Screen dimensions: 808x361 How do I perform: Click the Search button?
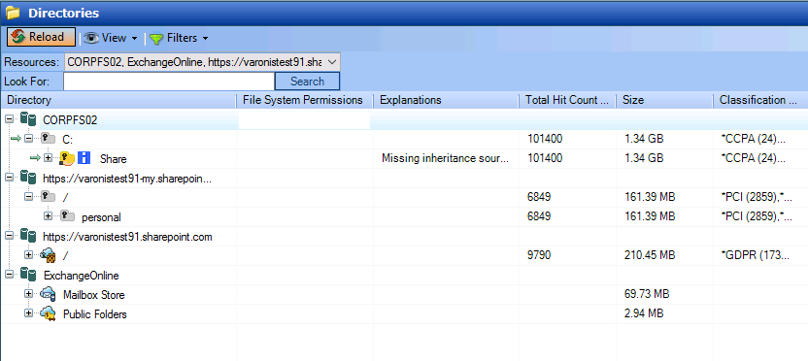pos(307,81)
